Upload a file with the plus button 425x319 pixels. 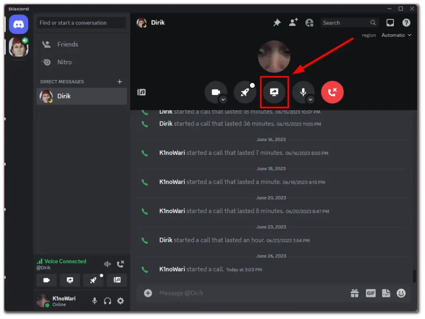148,293
